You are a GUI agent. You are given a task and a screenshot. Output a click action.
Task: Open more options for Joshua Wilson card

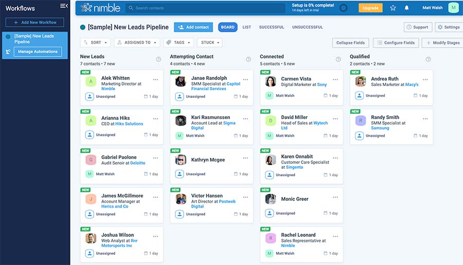coord(155,236)
